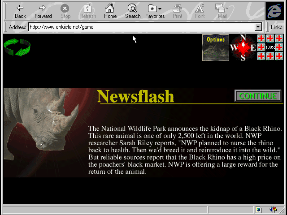287x215 pixels.
Task: Click the green CONTINUE button
Action: click(x=258, y=96)
